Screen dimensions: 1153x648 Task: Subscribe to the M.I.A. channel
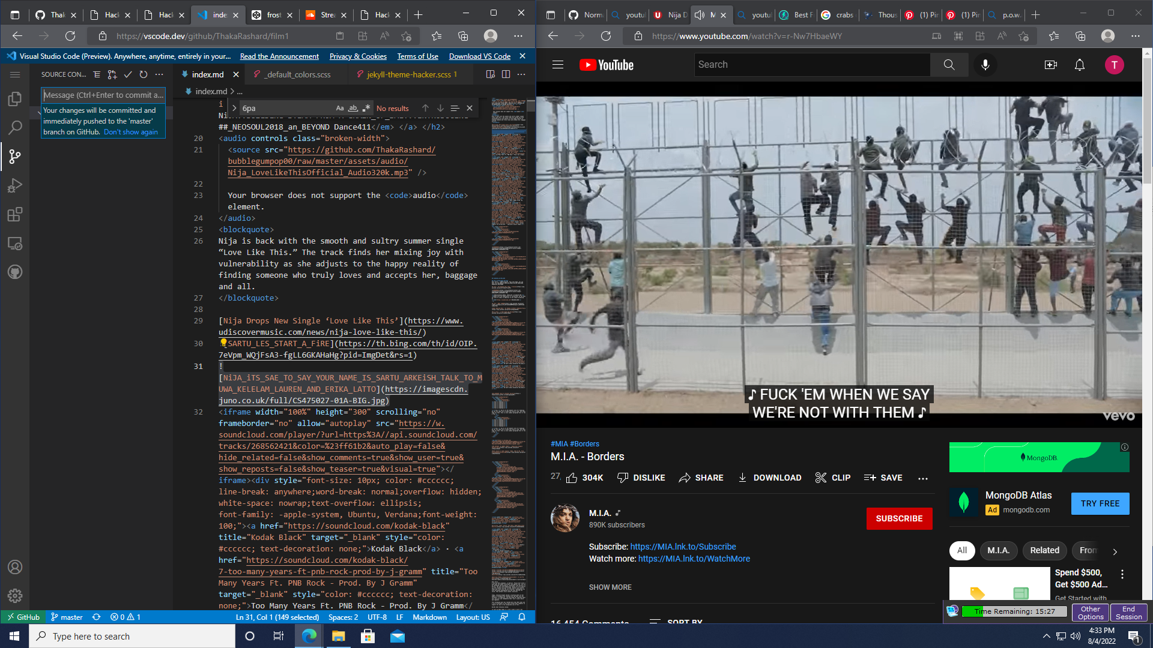pos(899,518)
